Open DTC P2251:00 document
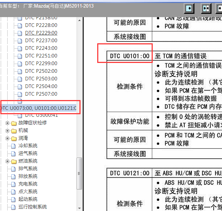 [x=41, y=56]
